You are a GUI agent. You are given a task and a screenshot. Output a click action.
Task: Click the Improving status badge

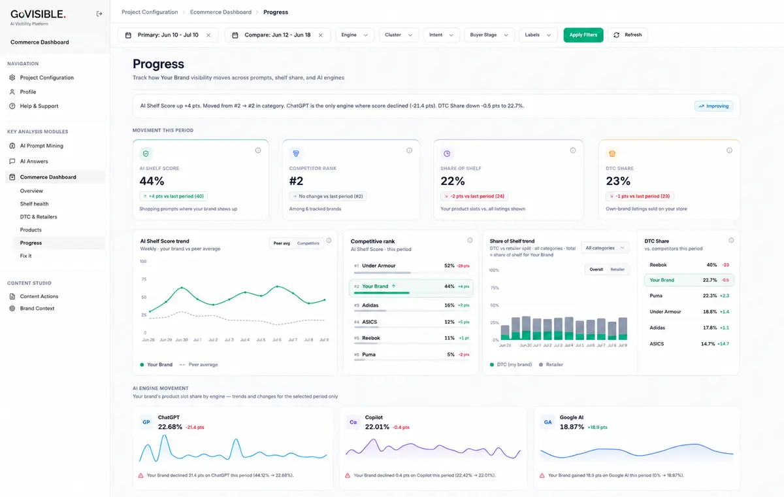coord(713,106)
